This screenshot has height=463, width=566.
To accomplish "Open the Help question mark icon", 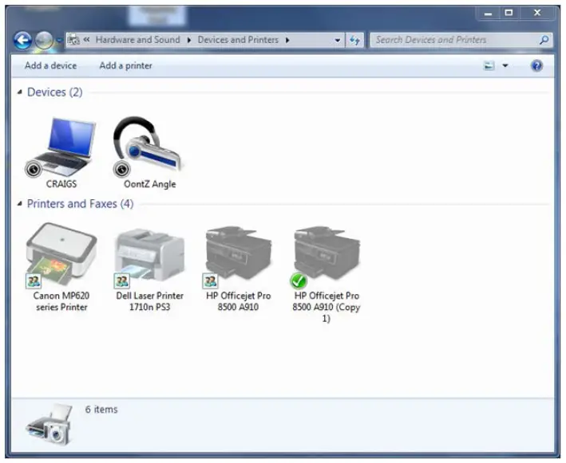I will [x=536, y=65].
